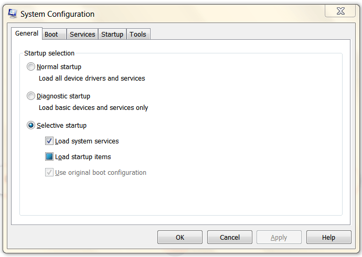Close the System Configuration window
362x257 pixels.
coord(340,11)
